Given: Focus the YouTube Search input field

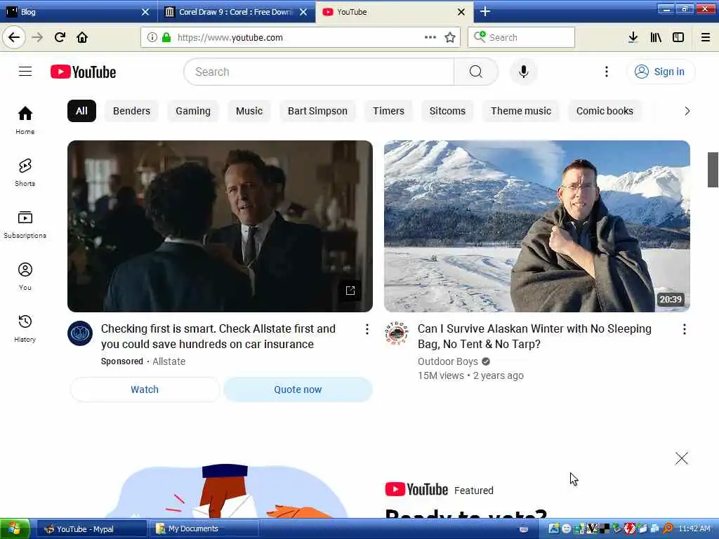Looking at the screenshot, I should [319, 72].
